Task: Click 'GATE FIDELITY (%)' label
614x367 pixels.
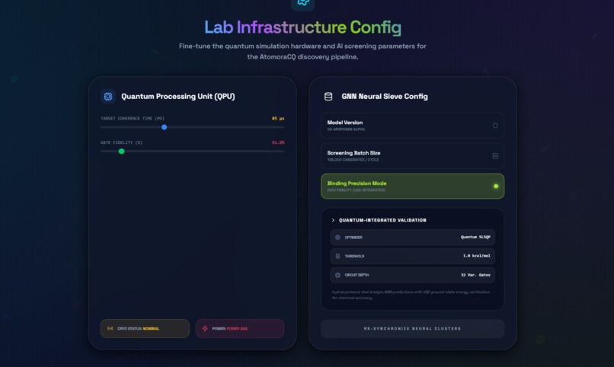Action: pyautogui.click(x=121, y=142)
